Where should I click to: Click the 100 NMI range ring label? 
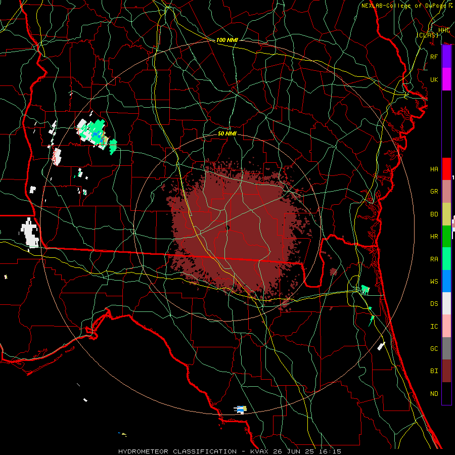(227, 40)
